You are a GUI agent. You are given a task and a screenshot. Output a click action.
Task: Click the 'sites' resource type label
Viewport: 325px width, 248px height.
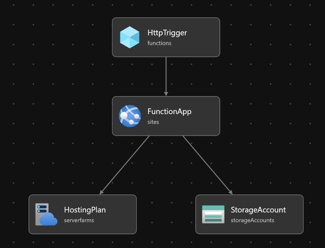tap(153, 122)
